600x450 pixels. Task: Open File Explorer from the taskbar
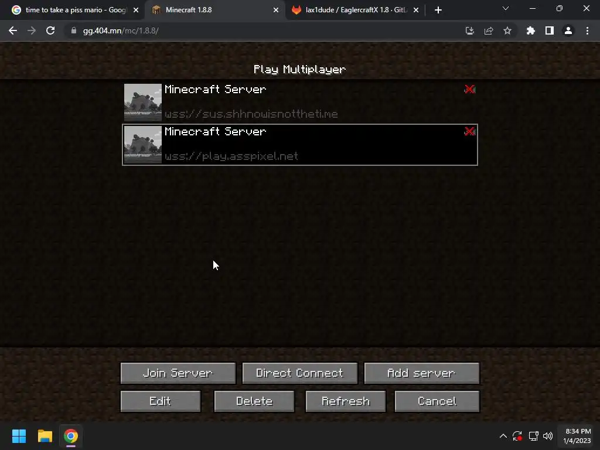tap(45, 436)
